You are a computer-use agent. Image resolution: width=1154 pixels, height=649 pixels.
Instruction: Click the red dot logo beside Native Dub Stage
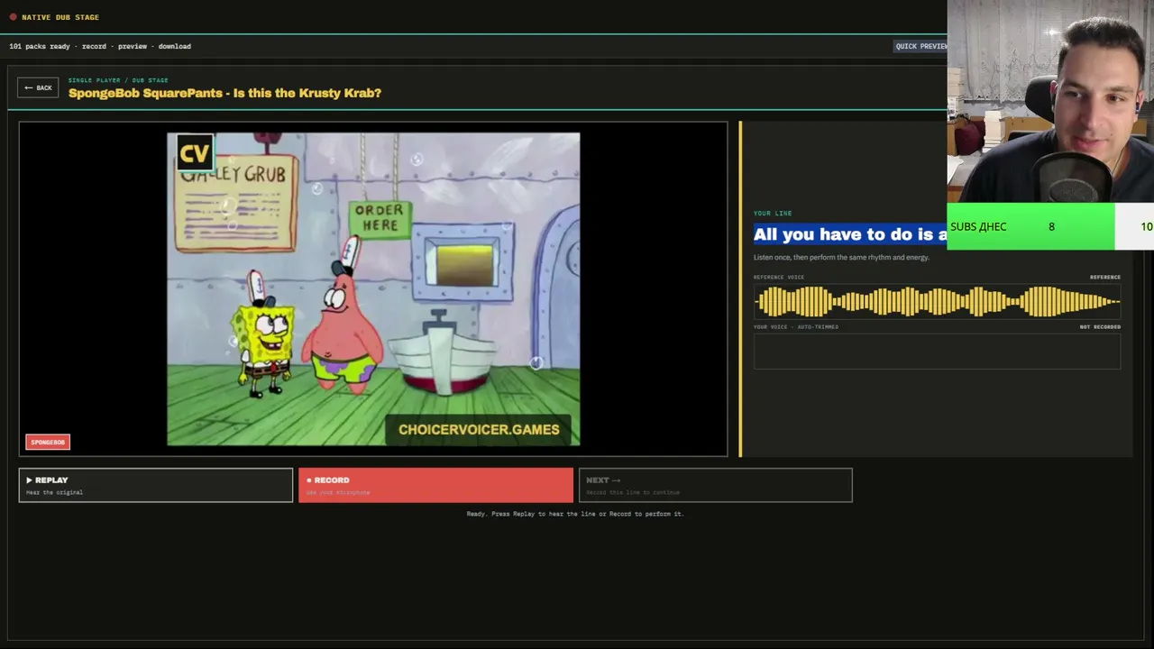13,17
